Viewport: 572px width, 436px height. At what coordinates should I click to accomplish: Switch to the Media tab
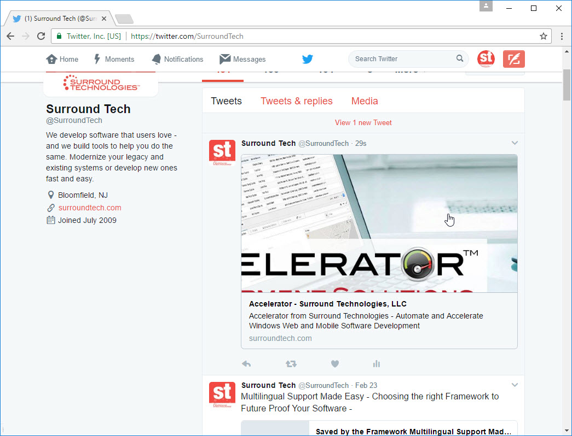[x=365, y=101]
